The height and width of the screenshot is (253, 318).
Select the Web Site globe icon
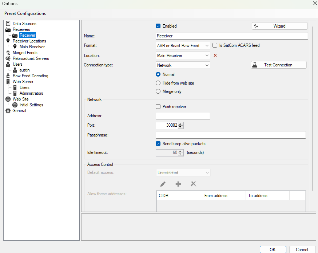coord(8,99)
